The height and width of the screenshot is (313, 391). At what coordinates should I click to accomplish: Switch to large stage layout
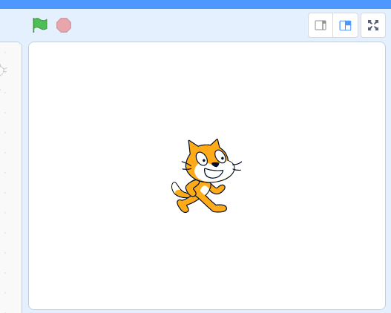tap(345, 25)
